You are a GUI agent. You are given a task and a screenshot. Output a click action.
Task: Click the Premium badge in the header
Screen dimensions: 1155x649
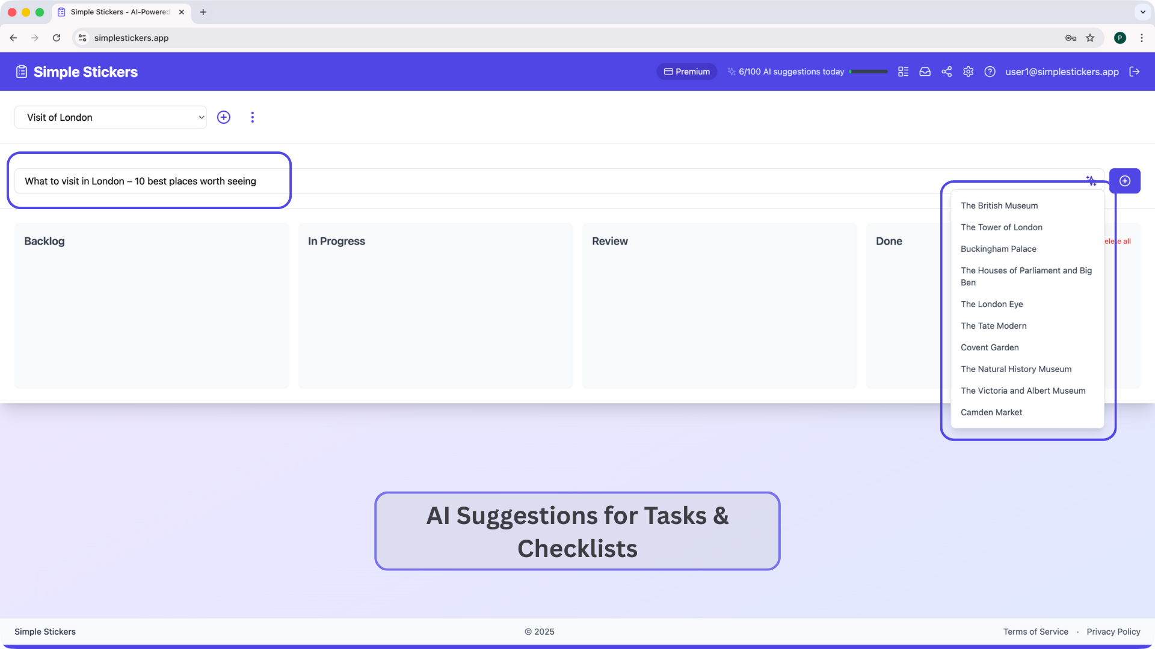click(x=686, y=72)
